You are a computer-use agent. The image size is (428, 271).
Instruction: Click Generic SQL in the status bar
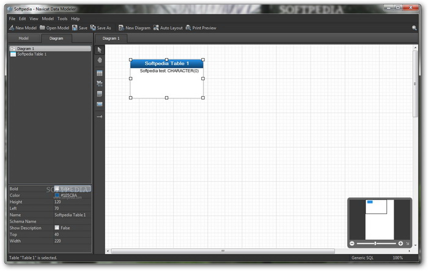pos(362,258)
